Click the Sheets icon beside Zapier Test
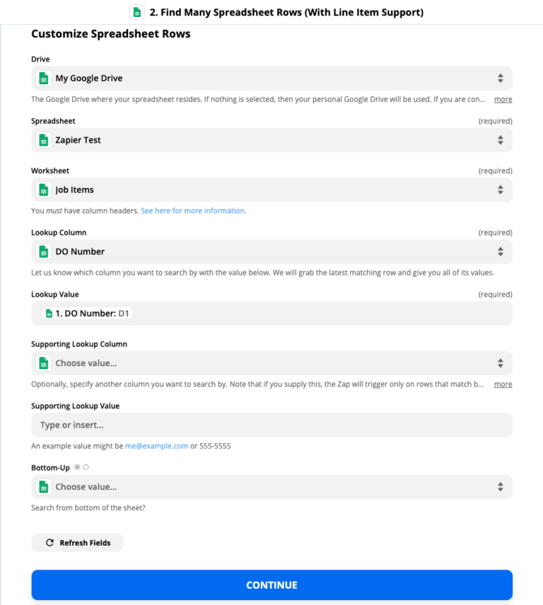This screenshot has width=543, height=605. click(44, 140)
